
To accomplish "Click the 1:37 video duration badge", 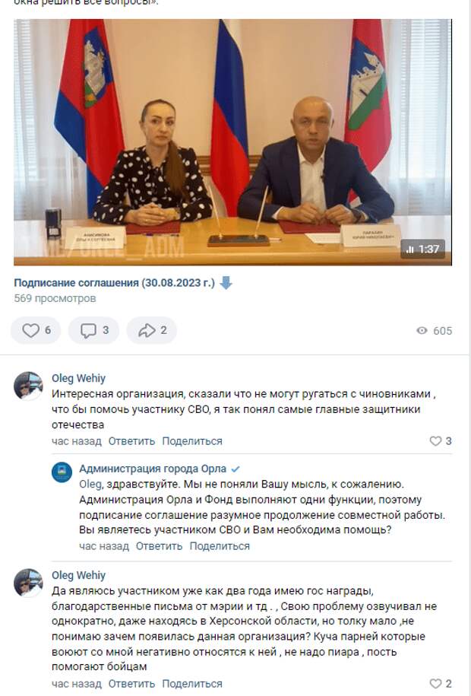I will click(422, 249).
